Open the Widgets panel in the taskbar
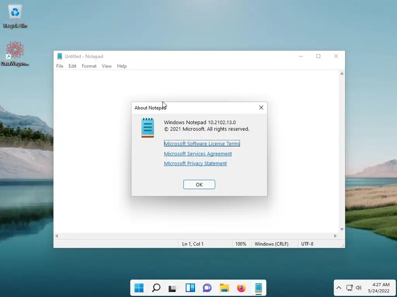 (x=190, y=288)
